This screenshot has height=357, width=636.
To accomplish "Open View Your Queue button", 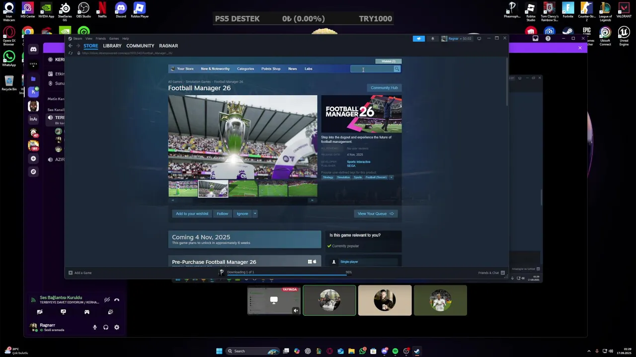I will [x=375, y=214].
